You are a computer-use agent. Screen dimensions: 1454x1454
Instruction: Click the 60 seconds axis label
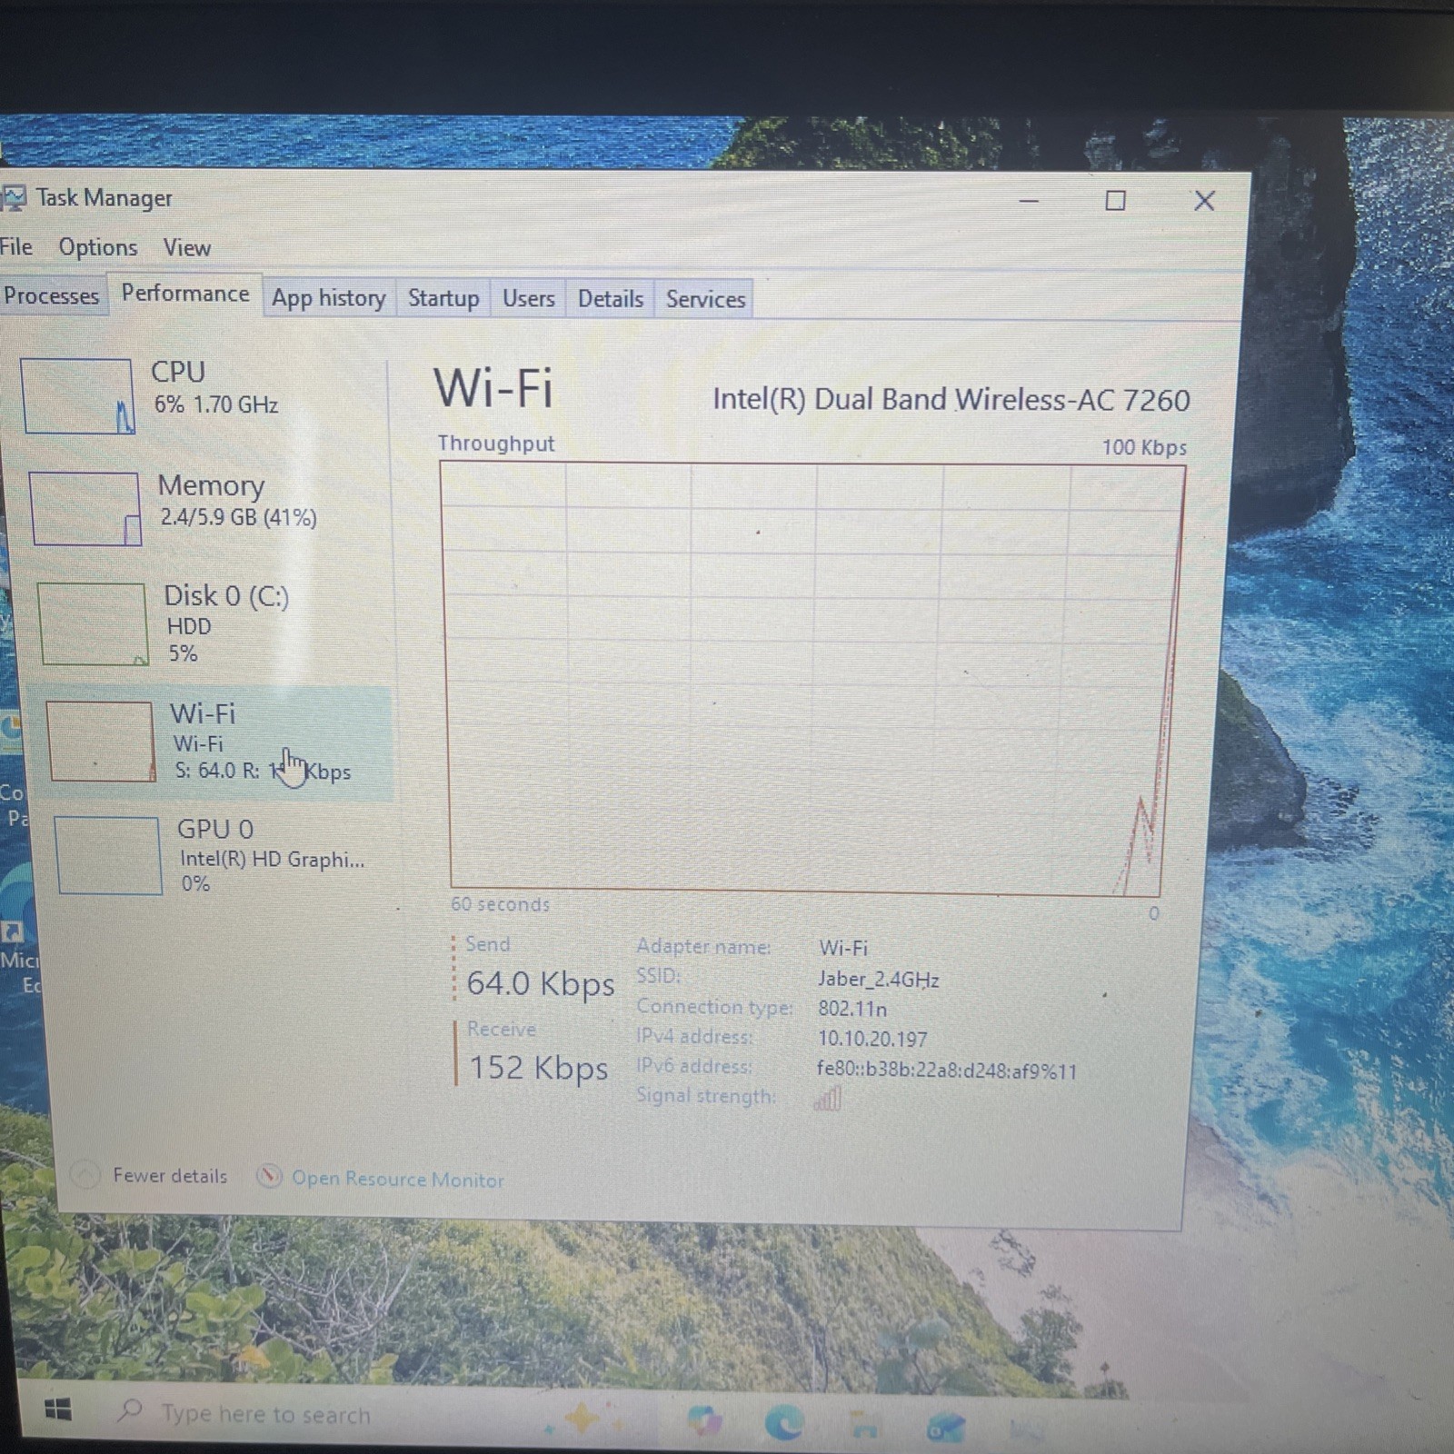(x=500, y=904)
